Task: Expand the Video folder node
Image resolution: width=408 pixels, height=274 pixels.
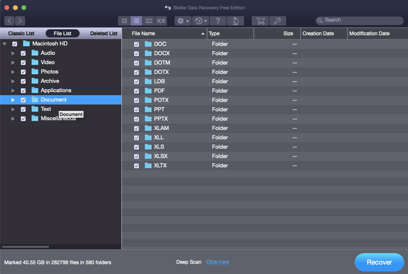Action: coord(13,62)
